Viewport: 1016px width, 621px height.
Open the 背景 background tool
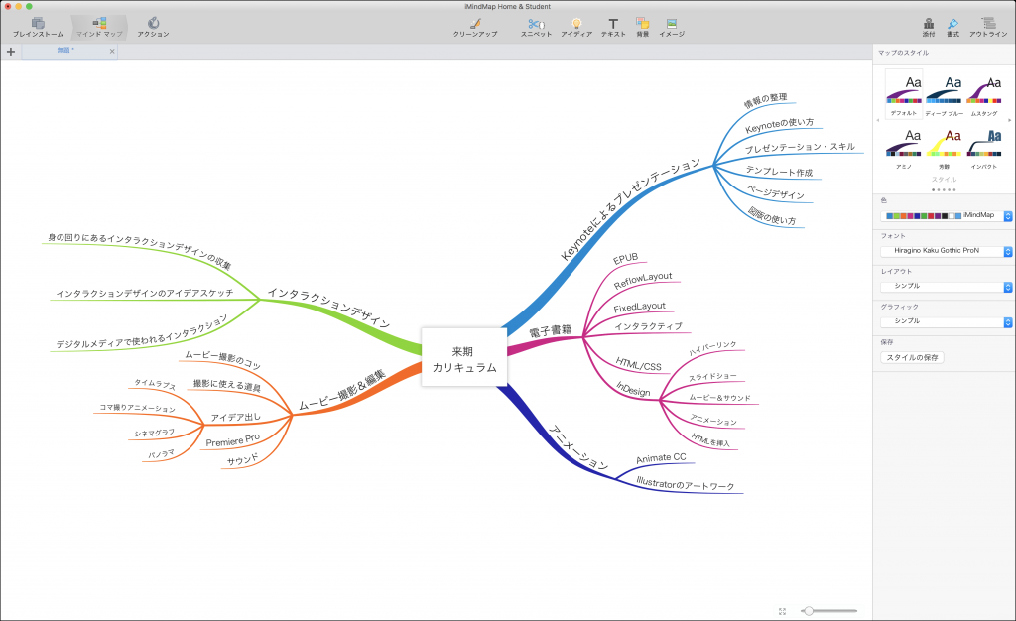[642, 26]
